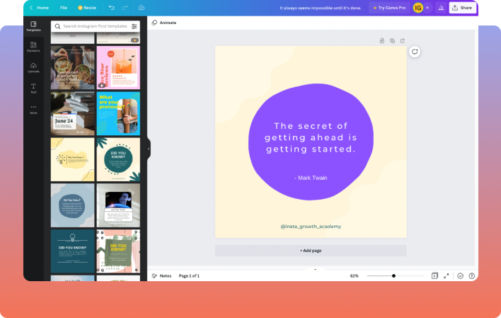The width and height of the screenshot is (501, 318).
Task: Switch to the Templates tab
Action: tap(33, 26)
